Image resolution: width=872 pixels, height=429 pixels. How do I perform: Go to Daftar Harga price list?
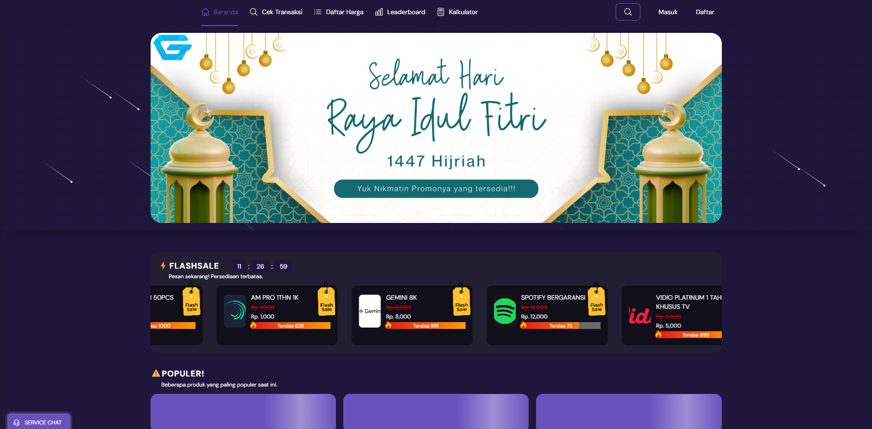[x=339, y=12]
